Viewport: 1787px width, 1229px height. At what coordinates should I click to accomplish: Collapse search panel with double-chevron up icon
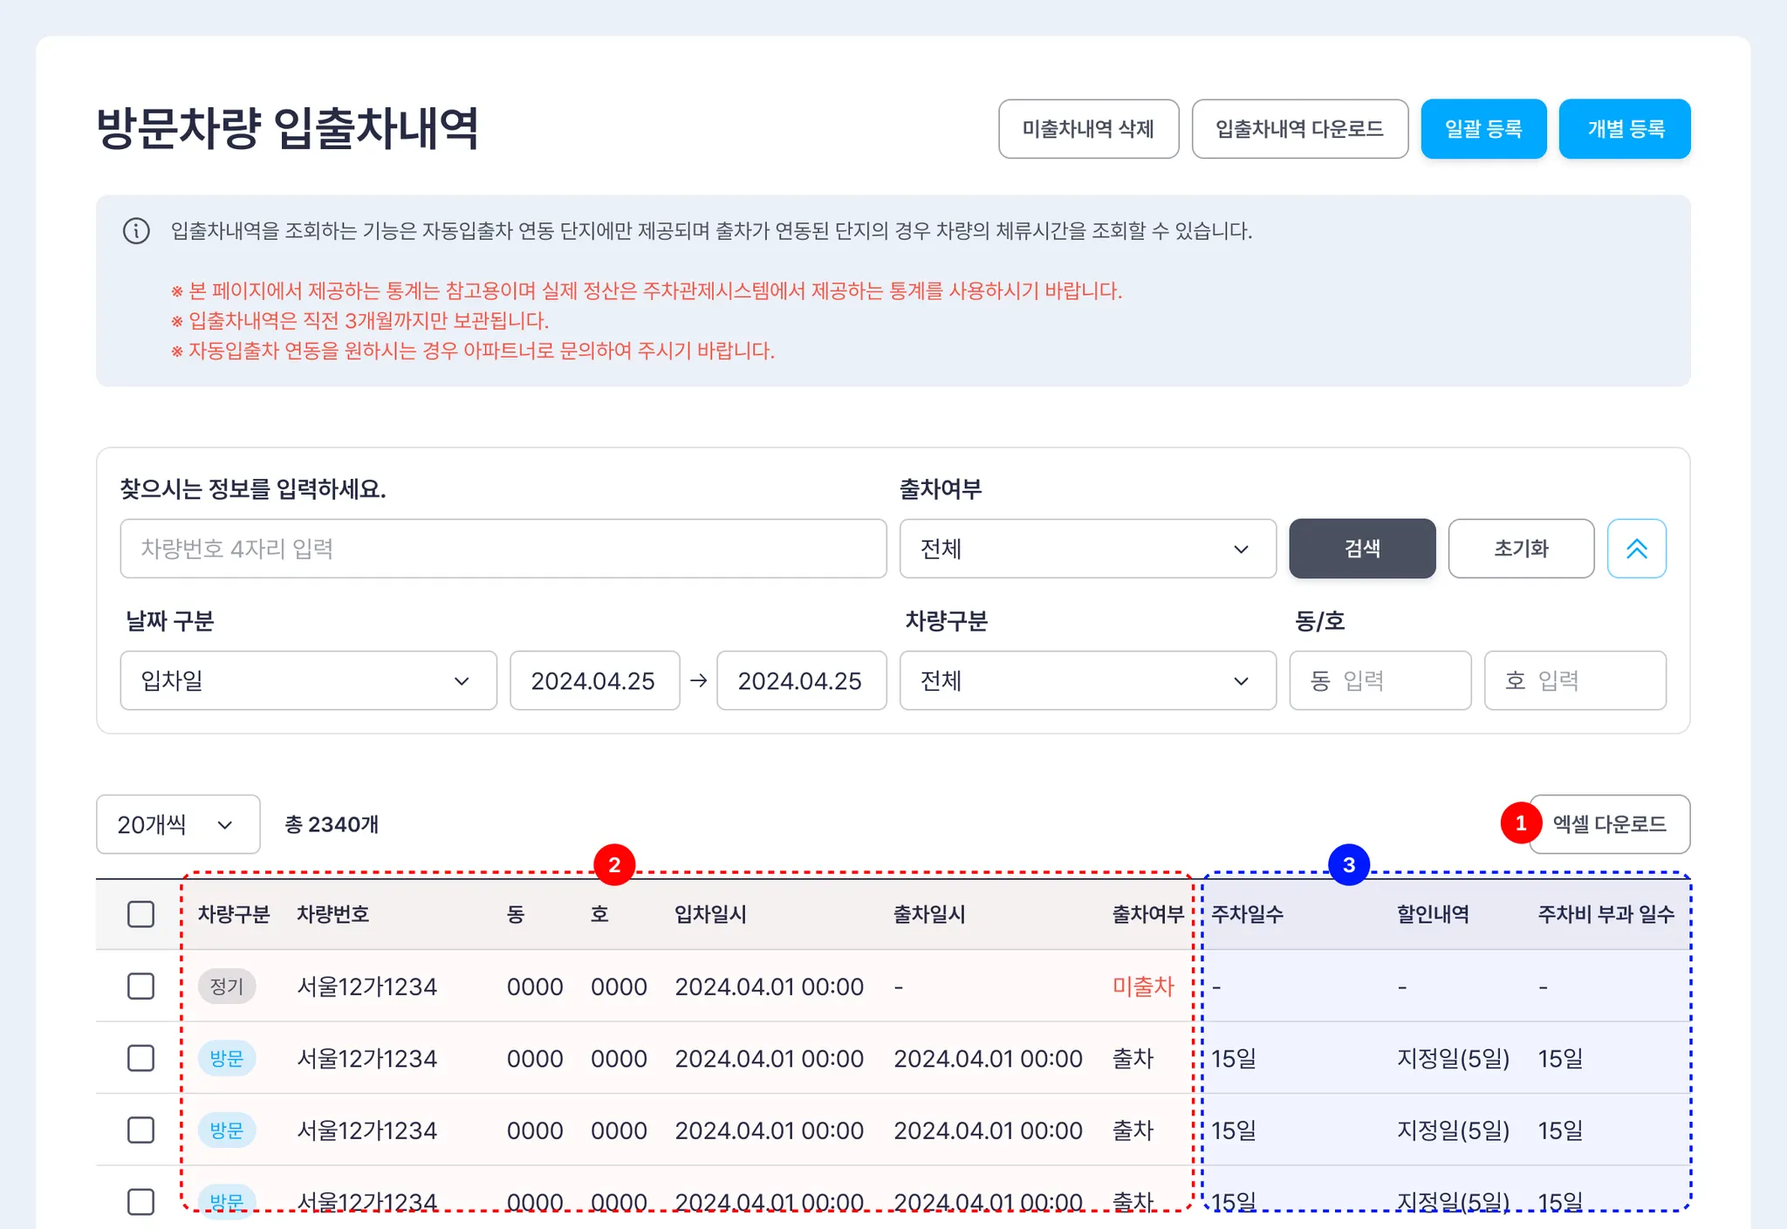coord(1636,549)
